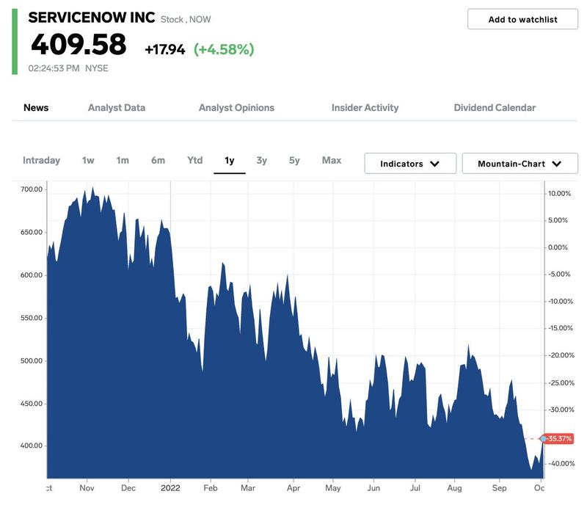Click the 700.00 y-axis label

tap(32, 189)
